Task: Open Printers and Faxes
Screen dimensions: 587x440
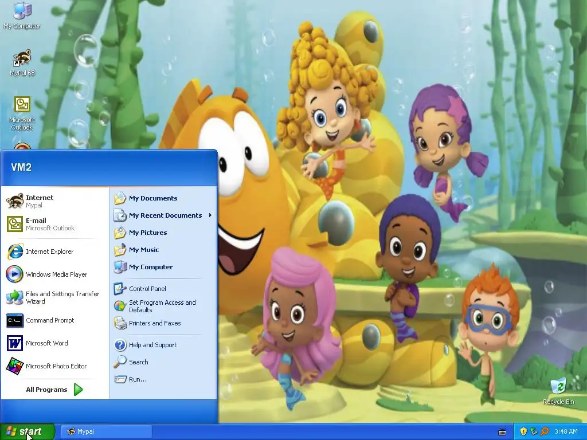Action: [163, 323]
